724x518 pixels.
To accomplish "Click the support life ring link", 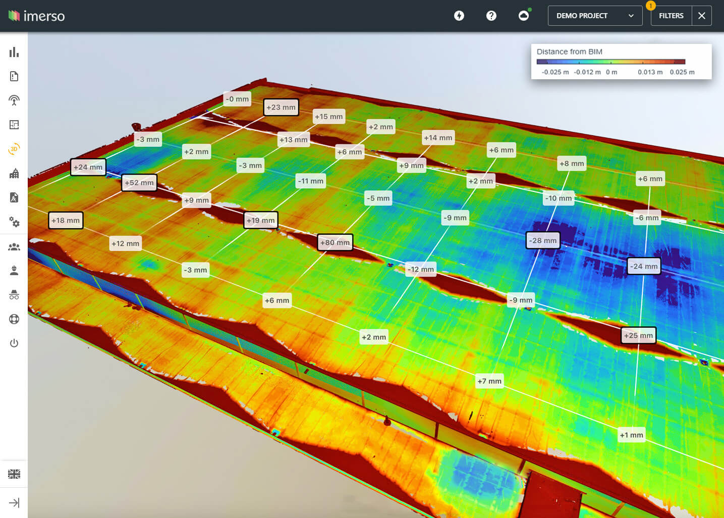I will pyautogui.click(x=14, y=319).
